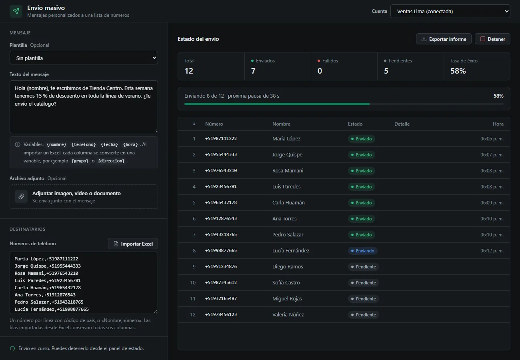Viewport: 520px width, 360px height.
Task: Click the paperclip attach-file icon
Action: click(x=21, y=196)
